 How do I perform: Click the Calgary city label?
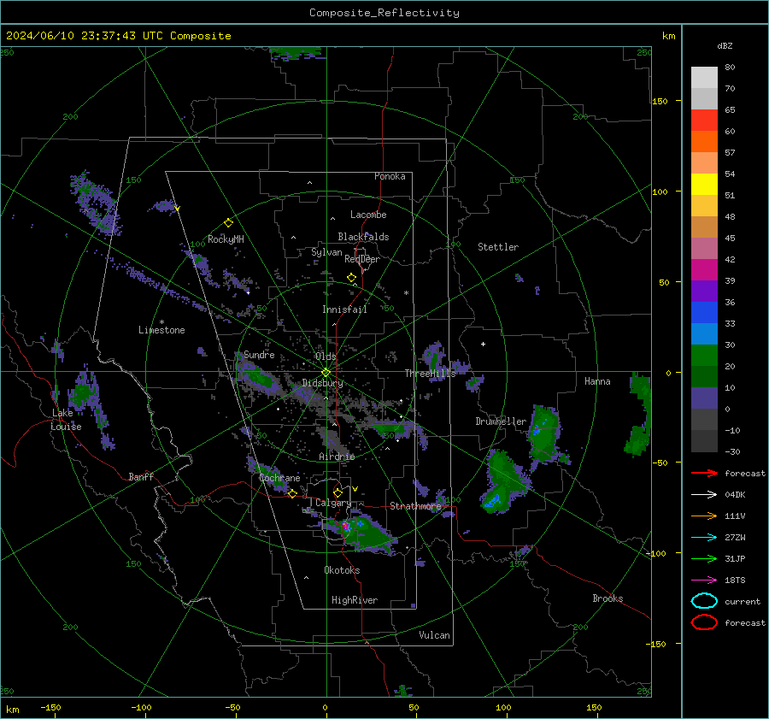(x=333, y=503)
